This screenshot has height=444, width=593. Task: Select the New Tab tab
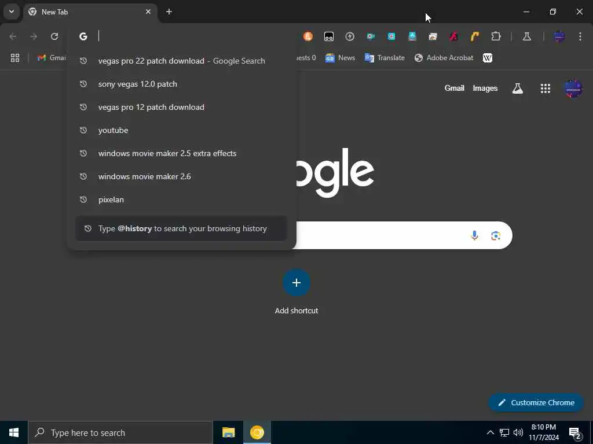point(90,12)
